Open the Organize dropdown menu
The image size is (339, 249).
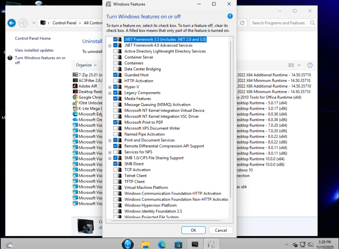(86, 65)
